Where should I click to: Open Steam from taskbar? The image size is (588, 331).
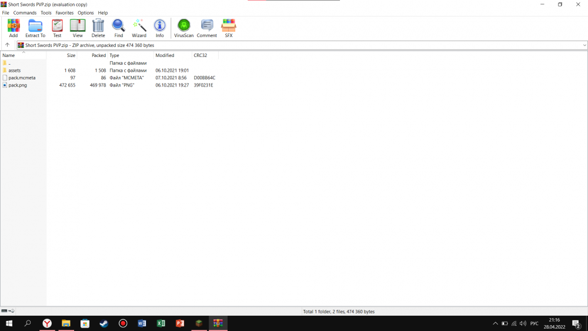(x=104, y=323)
